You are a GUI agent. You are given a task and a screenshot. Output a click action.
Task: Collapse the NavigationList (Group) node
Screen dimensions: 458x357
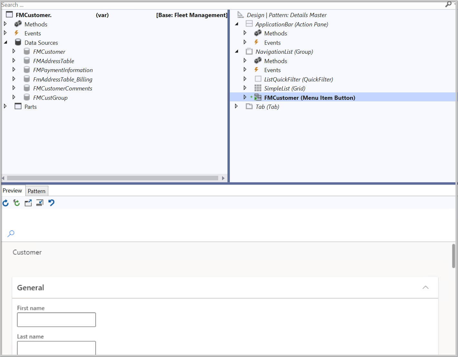click(237, 52)
